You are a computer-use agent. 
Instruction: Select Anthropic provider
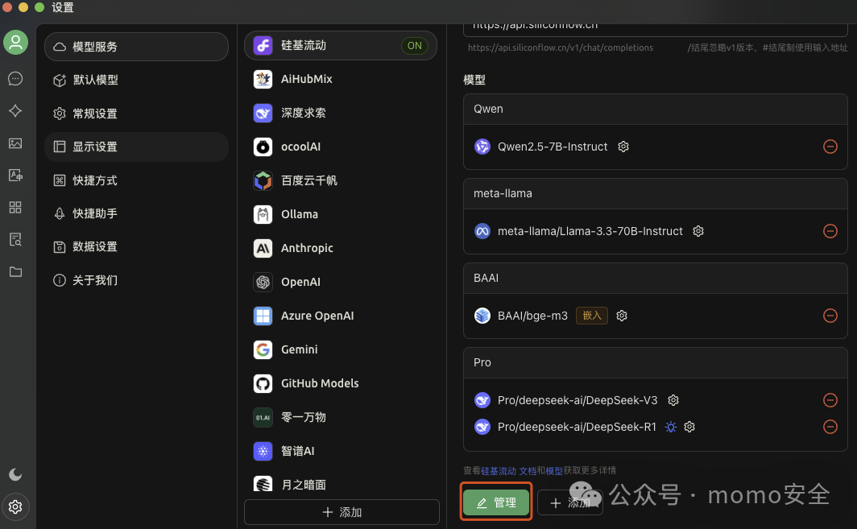tap(340, 248)
